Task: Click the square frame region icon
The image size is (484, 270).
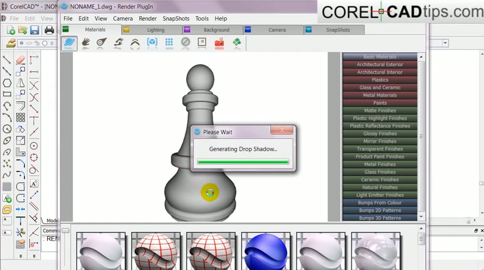Action: [202, 42]
